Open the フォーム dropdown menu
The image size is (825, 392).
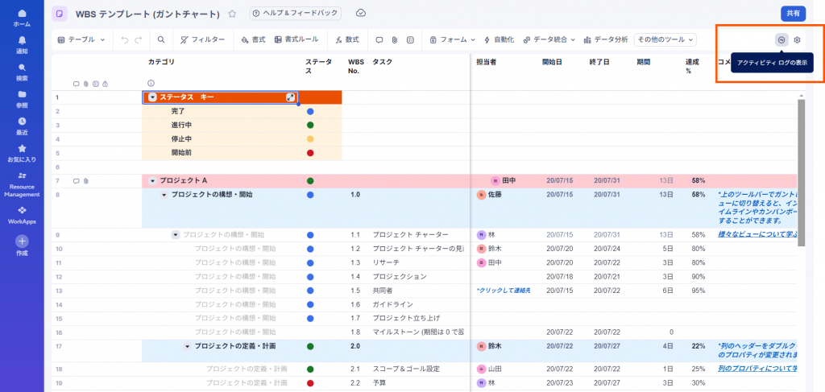[x=452, y=39]
